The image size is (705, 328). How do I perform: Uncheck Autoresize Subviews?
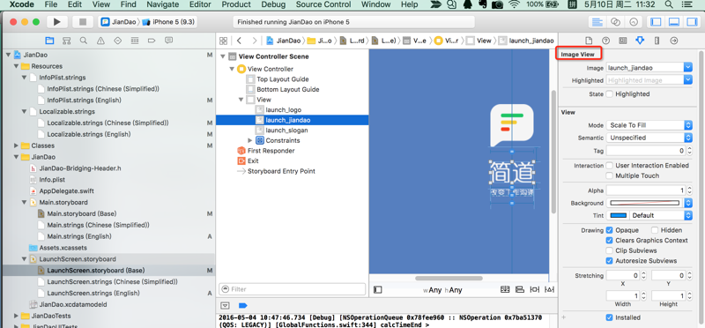(609, 260)
